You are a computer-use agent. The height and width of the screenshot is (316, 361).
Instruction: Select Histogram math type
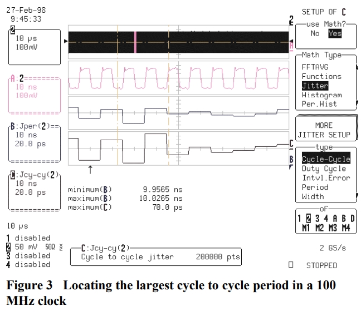(x=321, y=95)
